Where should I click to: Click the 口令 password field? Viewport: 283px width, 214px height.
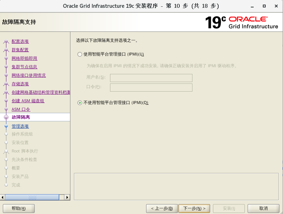(151, 87)
